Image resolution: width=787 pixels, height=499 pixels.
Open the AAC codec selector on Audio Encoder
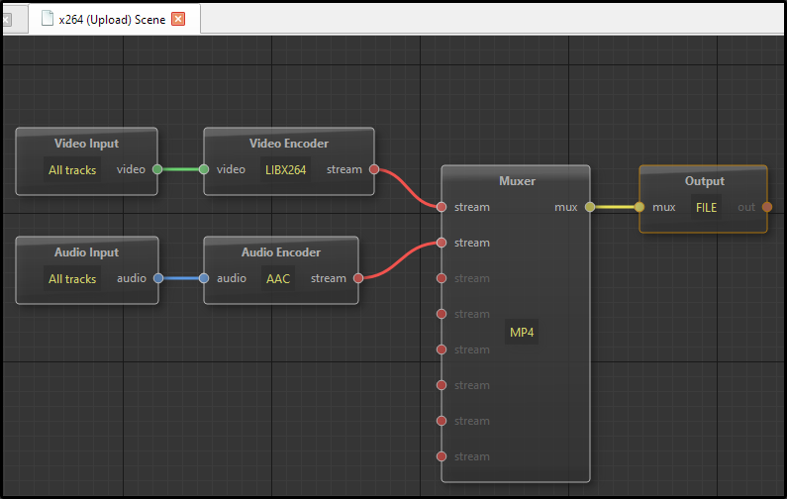click(x=278, y=278)
